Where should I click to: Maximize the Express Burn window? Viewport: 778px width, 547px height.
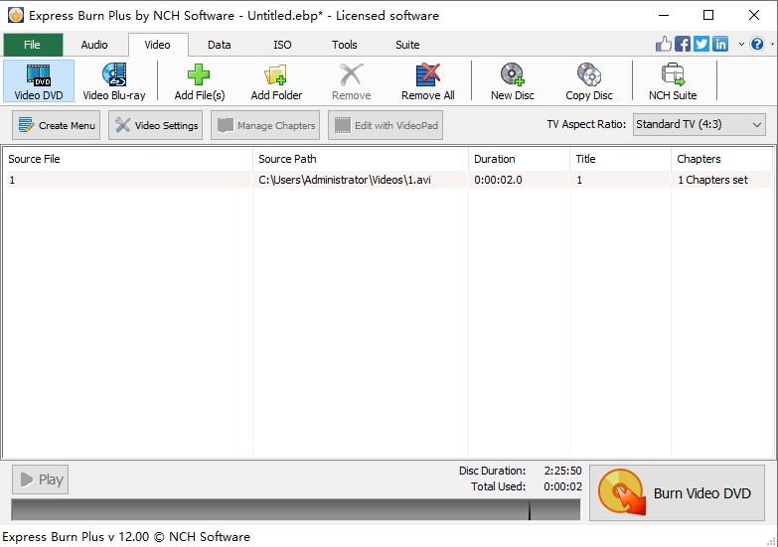708,15
